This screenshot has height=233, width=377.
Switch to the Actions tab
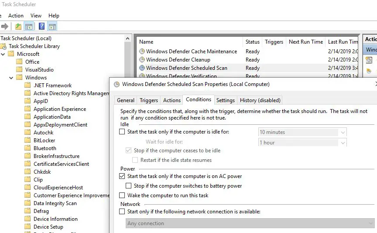(x=171, y=100)
